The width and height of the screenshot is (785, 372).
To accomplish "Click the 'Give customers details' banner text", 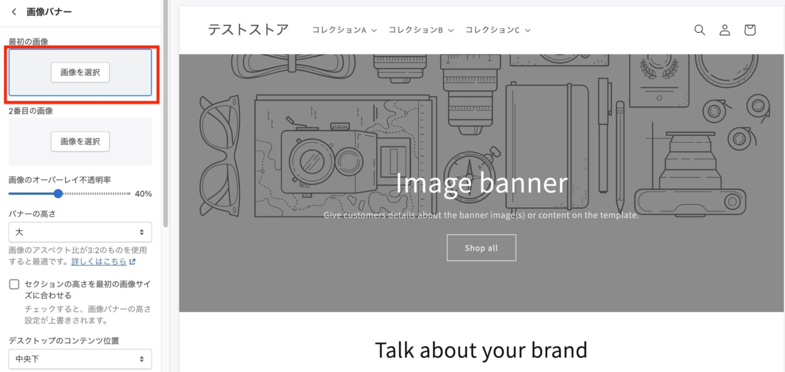I will point(481,215).
